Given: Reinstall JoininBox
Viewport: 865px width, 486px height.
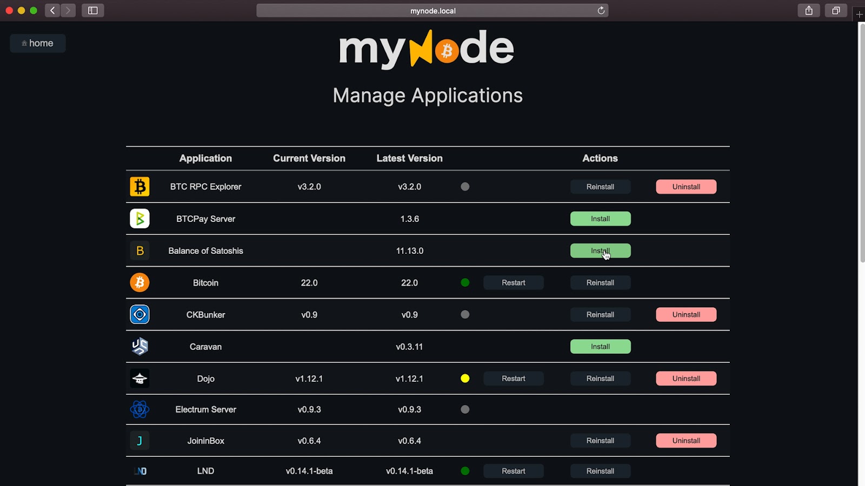Looking at the screenshot, I should 600,441.
